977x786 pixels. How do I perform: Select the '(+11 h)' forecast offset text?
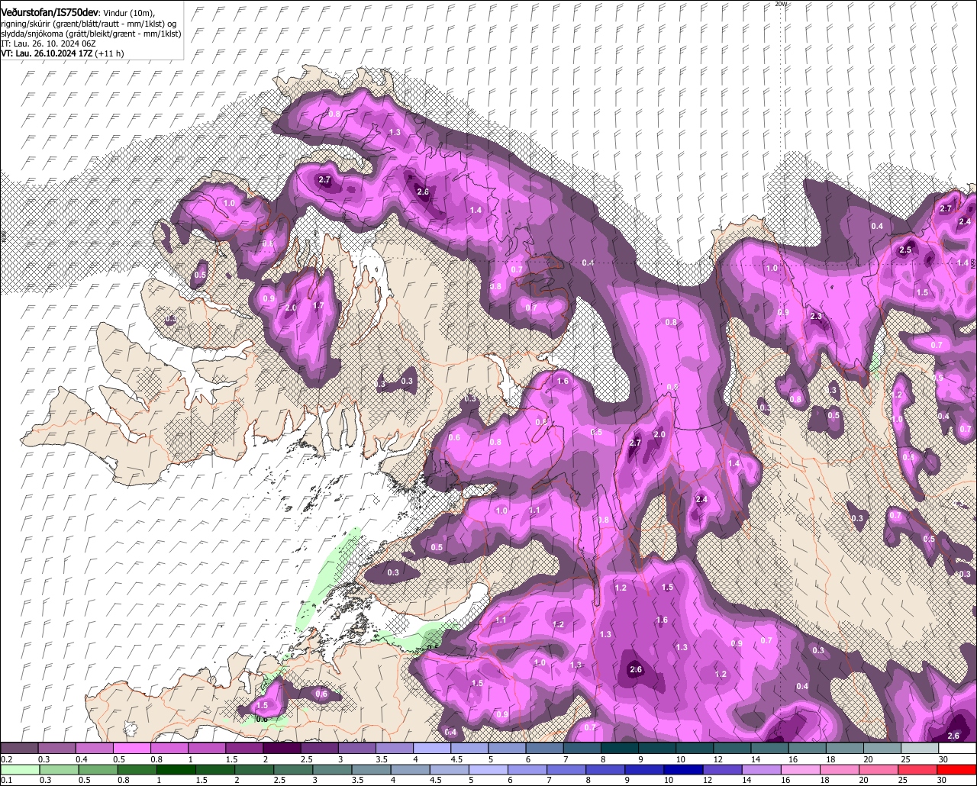(x=109, y=53)
